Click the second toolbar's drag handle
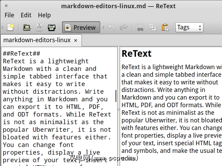This screenshot has height=166, width=222. point(103,27)
